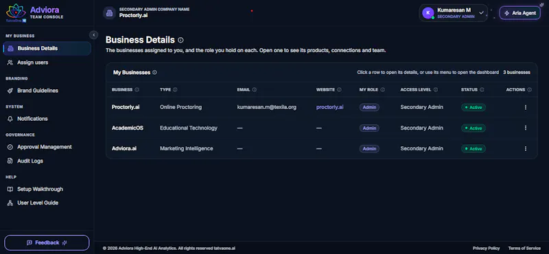Viewport: 549px width, 254px height.
Task: Click Proctorly.ai business name
Action: click(126, 107)
